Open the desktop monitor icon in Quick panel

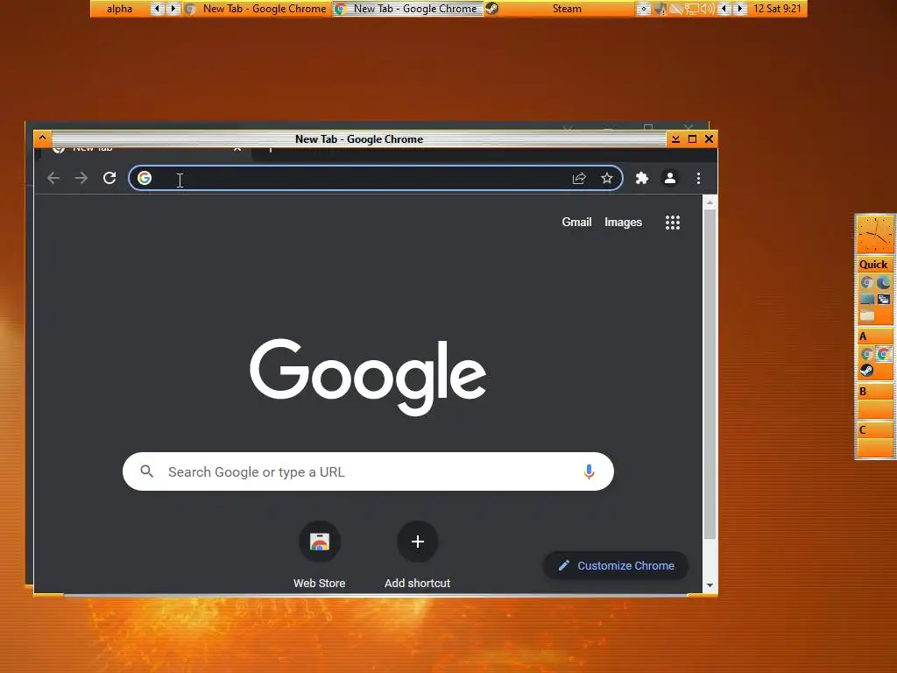click(866, 300)
